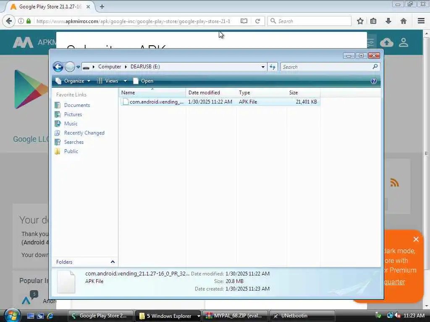Click the Explorer refresh button
The height and width of the screenshot is (322, 430).
(x=273, y=67)
